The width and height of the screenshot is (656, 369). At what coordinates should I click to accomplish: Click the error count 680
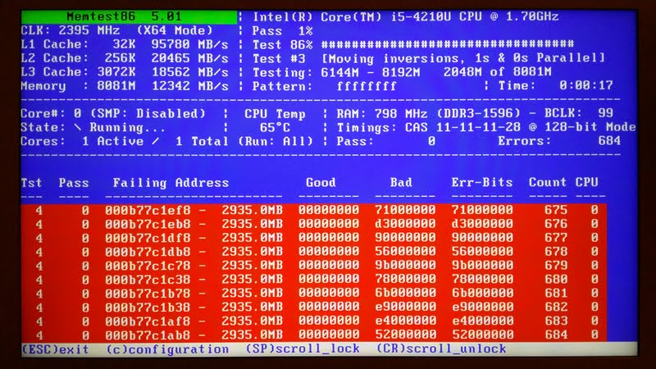tap(556, 279)
